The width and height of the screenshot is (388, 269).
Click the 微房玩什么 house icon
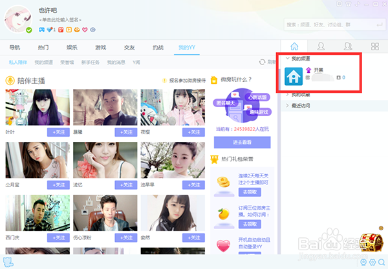point(214,80)
